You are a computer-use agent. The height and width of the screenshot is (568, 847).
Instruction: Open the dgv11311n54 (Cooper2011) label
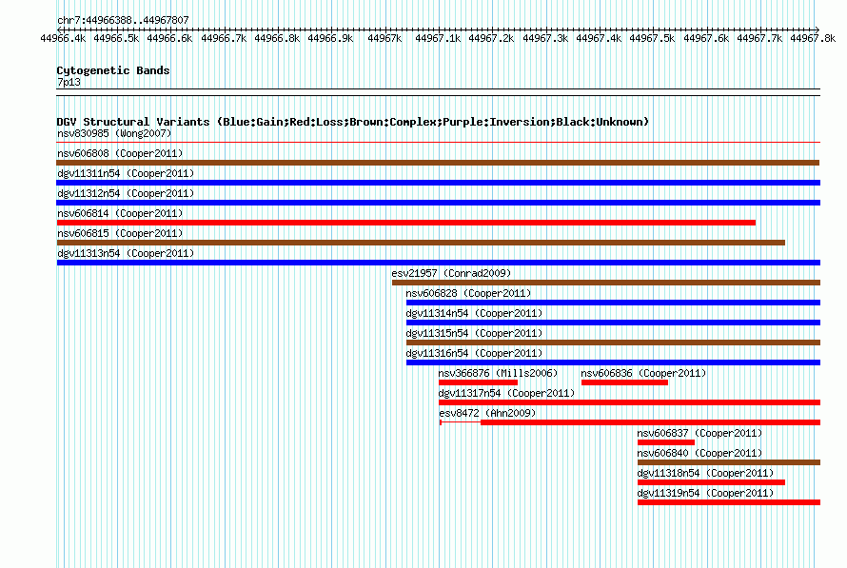pos(126,173)
